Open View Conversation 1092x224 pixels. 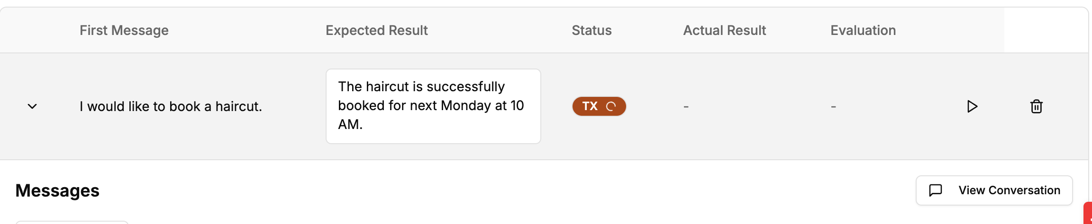click(x=994, y=190)
